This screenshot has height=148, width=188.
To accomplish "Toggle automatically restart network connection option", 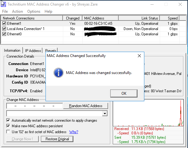I will [x=8, y=120].
